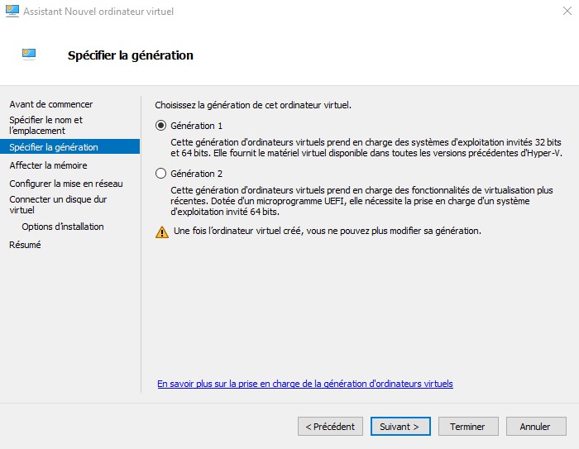Go to Avant de commencer step
The height and width of the screenshot is (449, 579).
51,104
